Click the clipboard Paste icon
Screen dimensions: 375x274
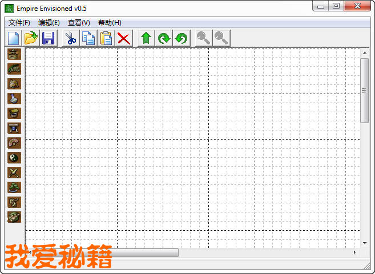[106, 38]
